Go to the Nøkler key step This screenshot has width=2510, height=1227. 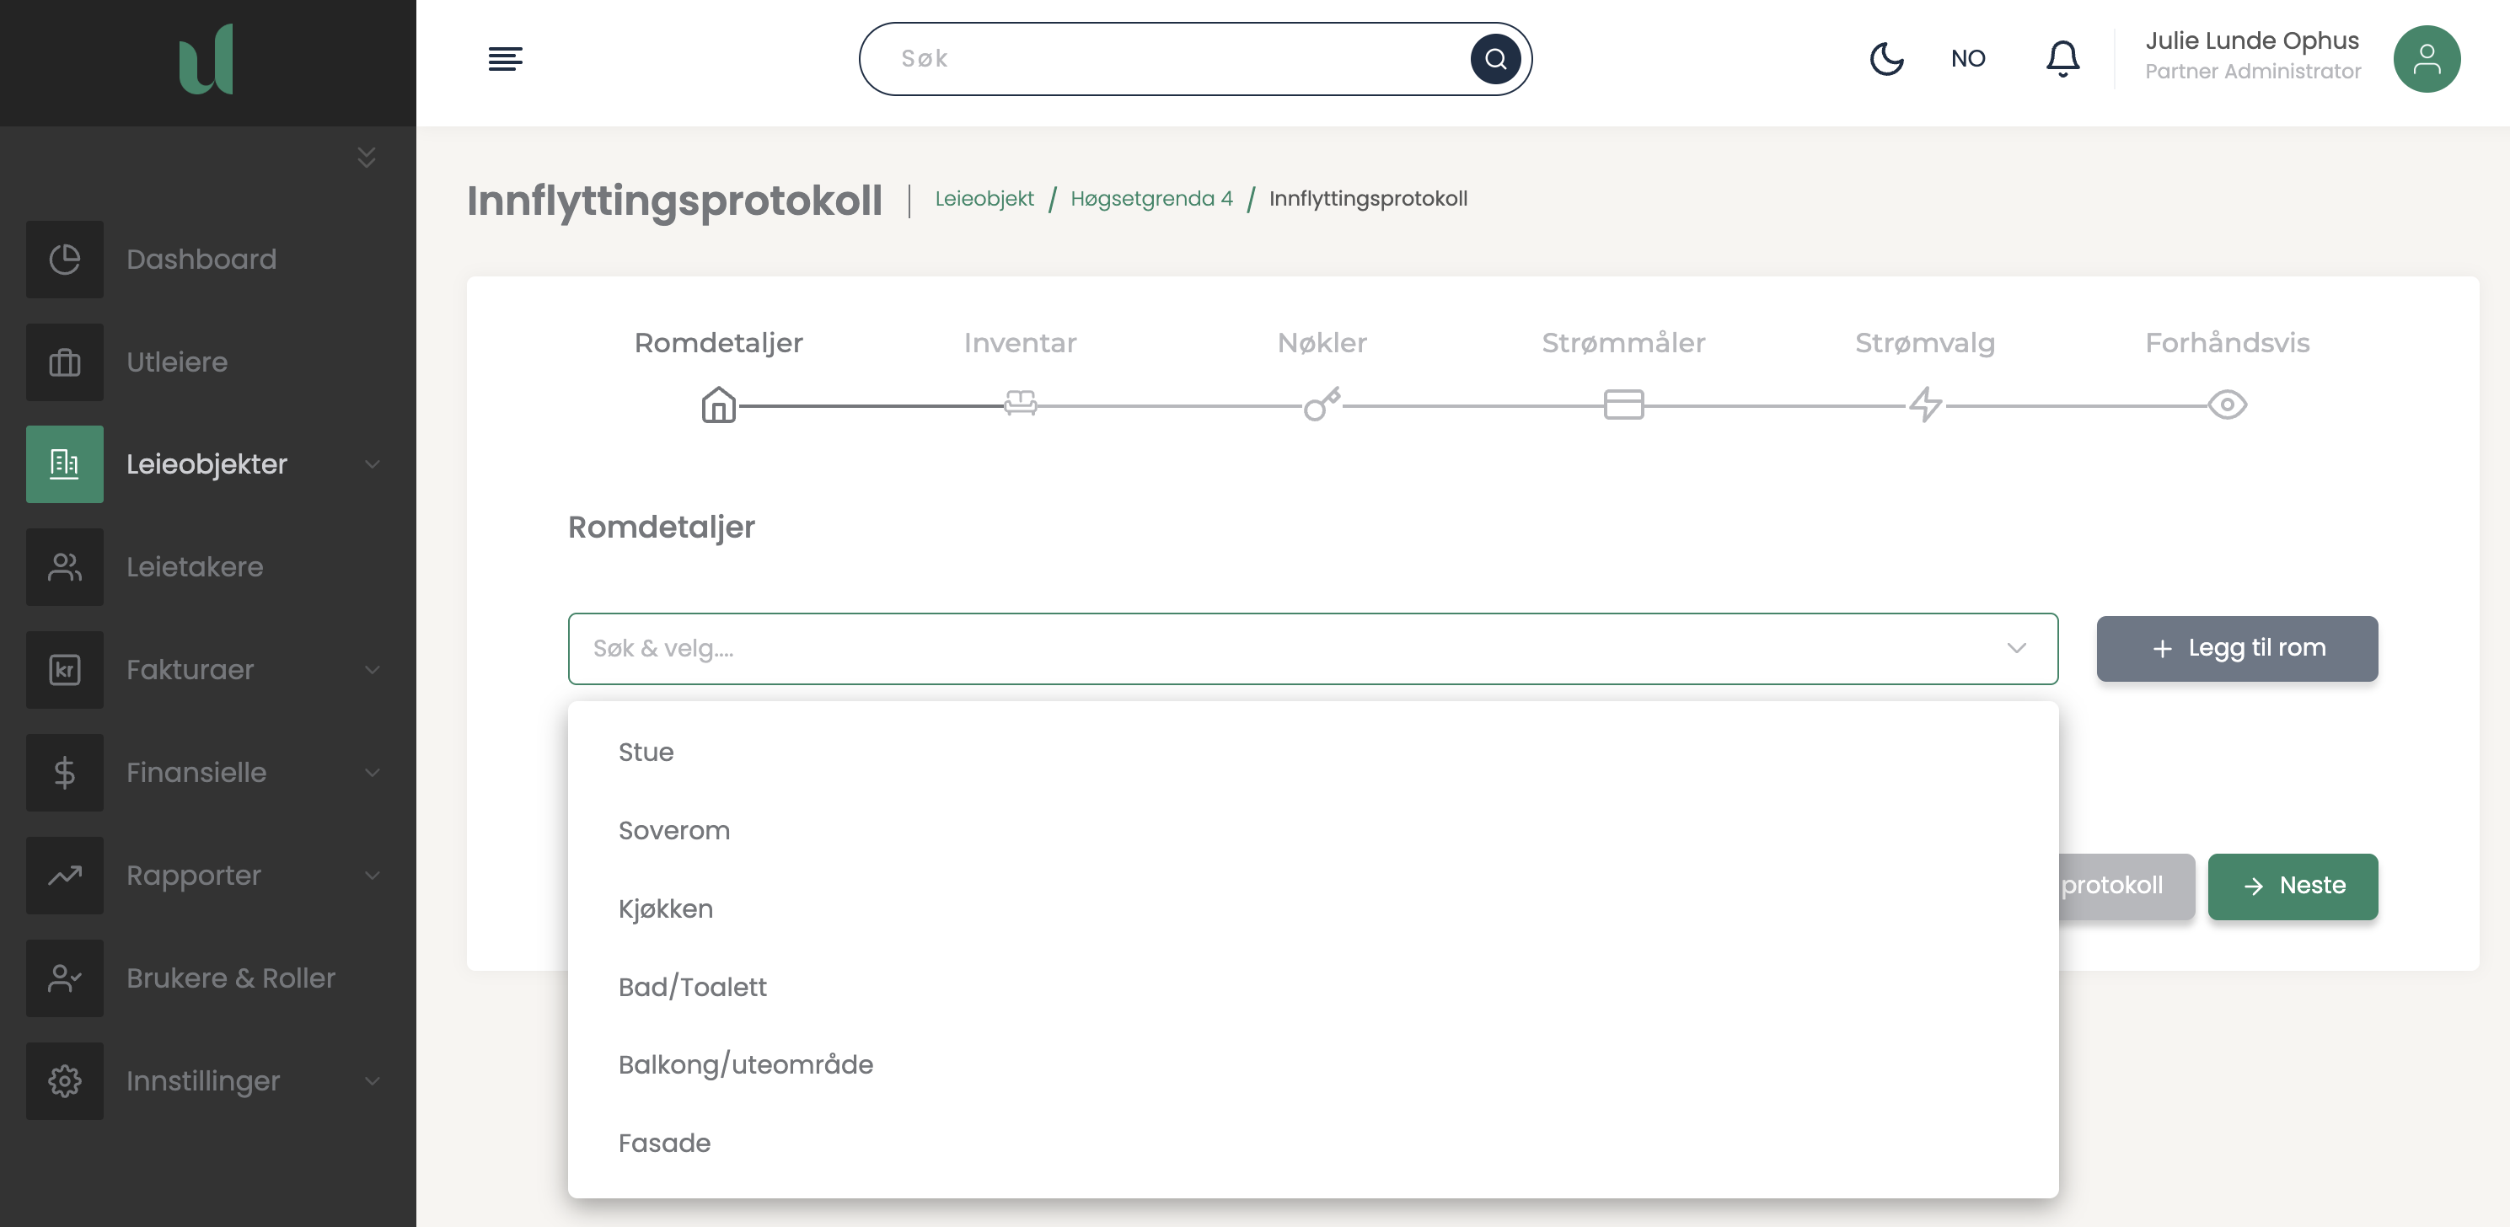(x=1322, y=404)
